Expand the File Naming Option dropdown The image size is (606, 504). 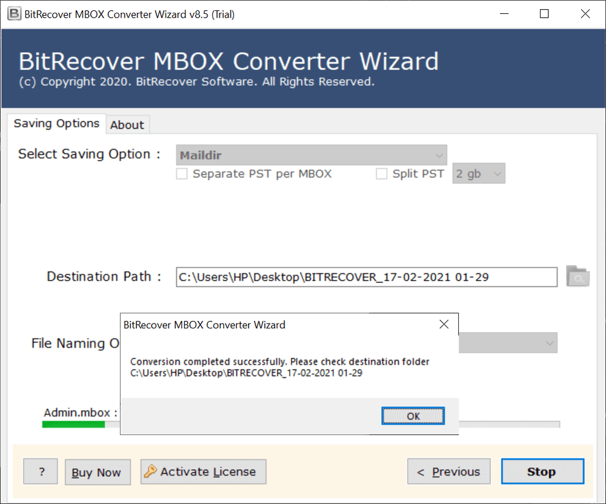point(508,343)
